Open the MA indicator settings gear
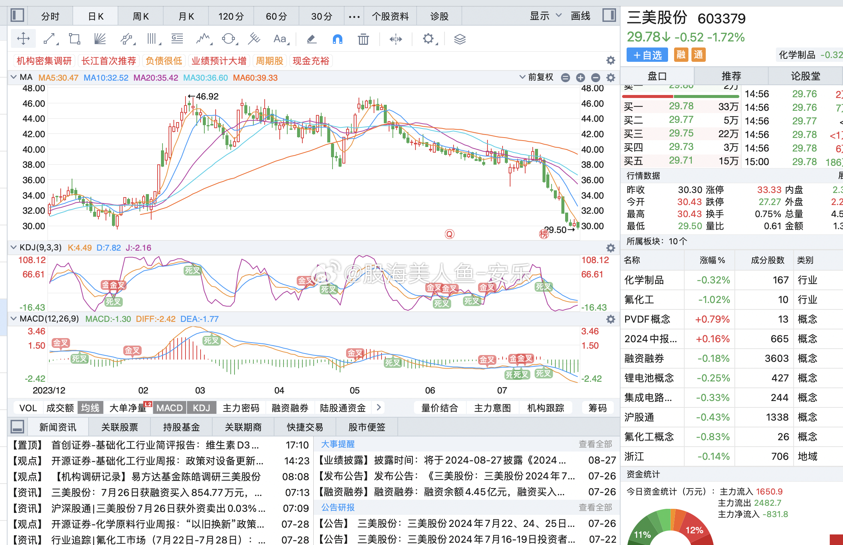 pos(610,78)
